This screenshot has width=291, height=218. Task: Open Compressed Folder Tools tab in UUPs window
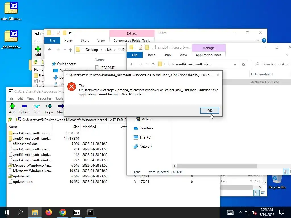(132, 40)
